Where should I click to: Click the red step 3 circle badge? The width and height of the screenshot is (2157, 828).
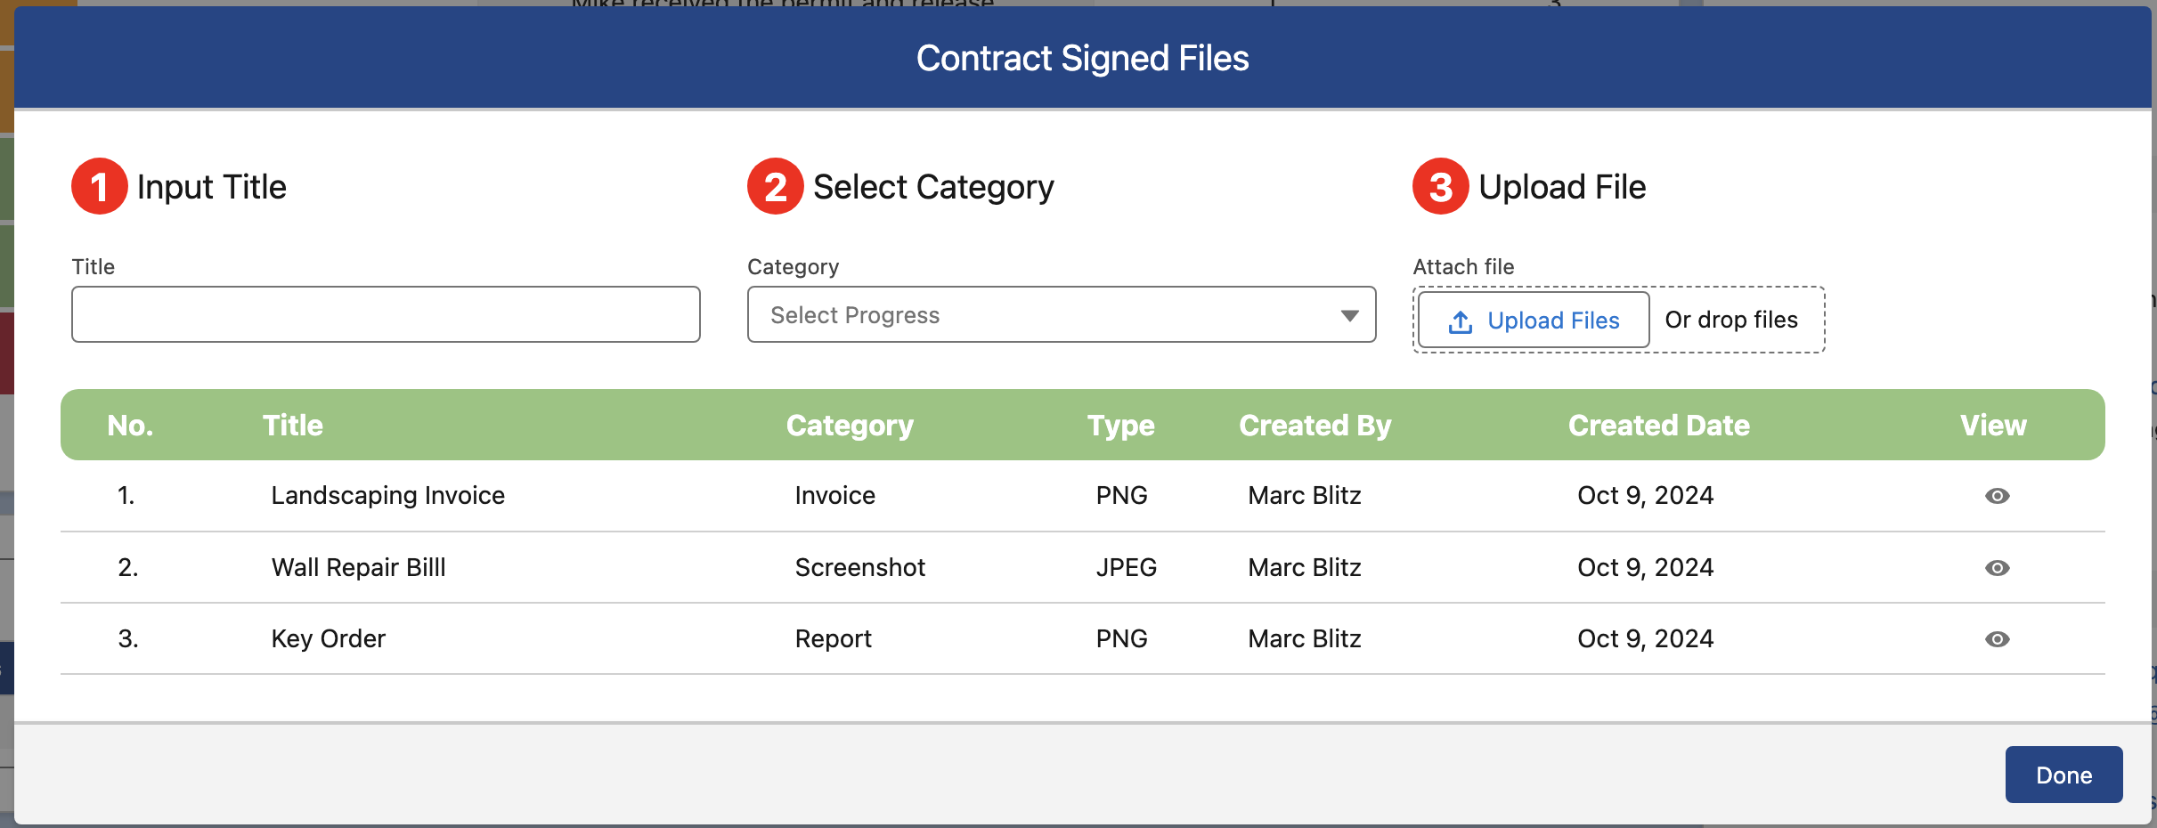(1441, 187)
